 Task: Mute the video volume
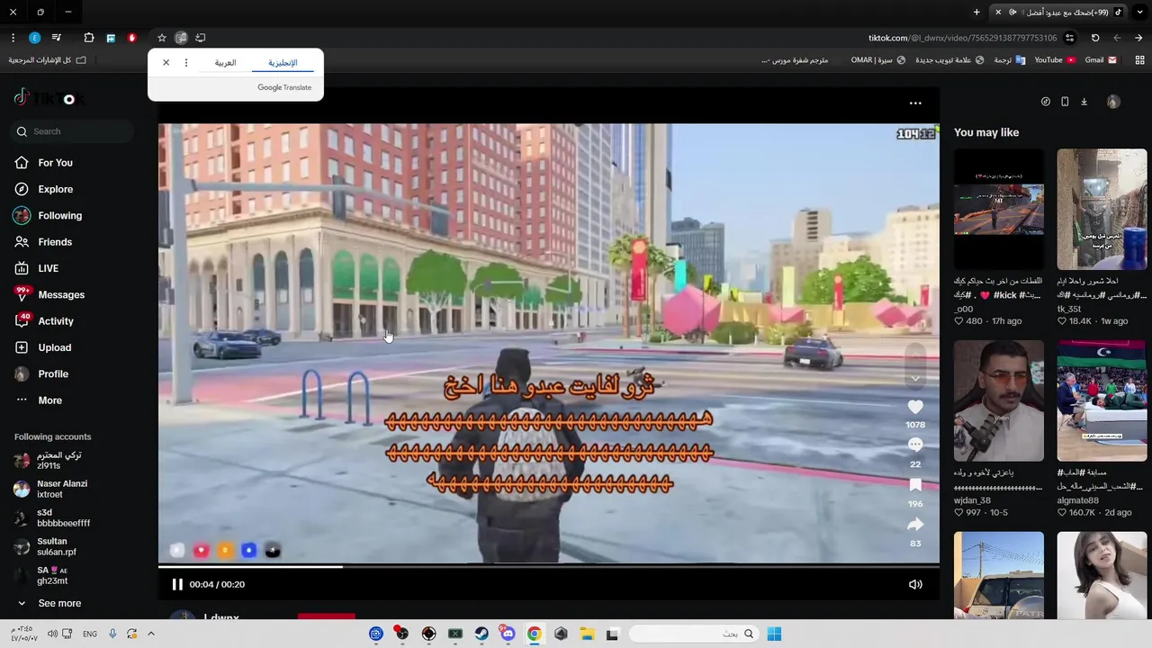tap(915, 584)
